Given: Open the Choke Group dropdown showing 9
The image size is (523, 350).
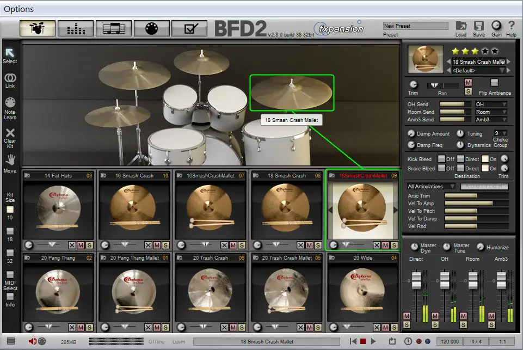Looking at the screenshot, I should (x=500, y=133).
